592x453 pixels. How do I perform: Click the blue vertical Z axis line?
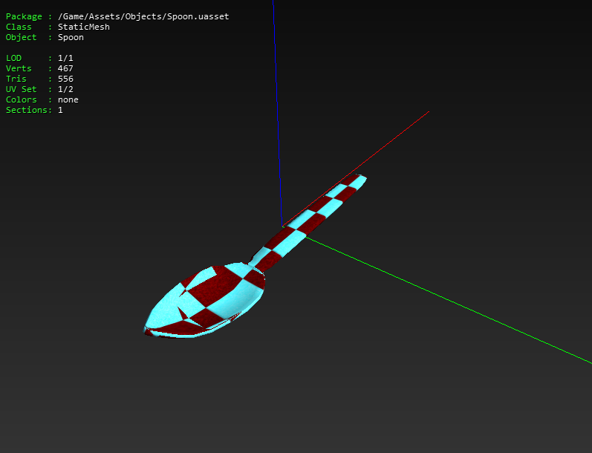[277, 113]
